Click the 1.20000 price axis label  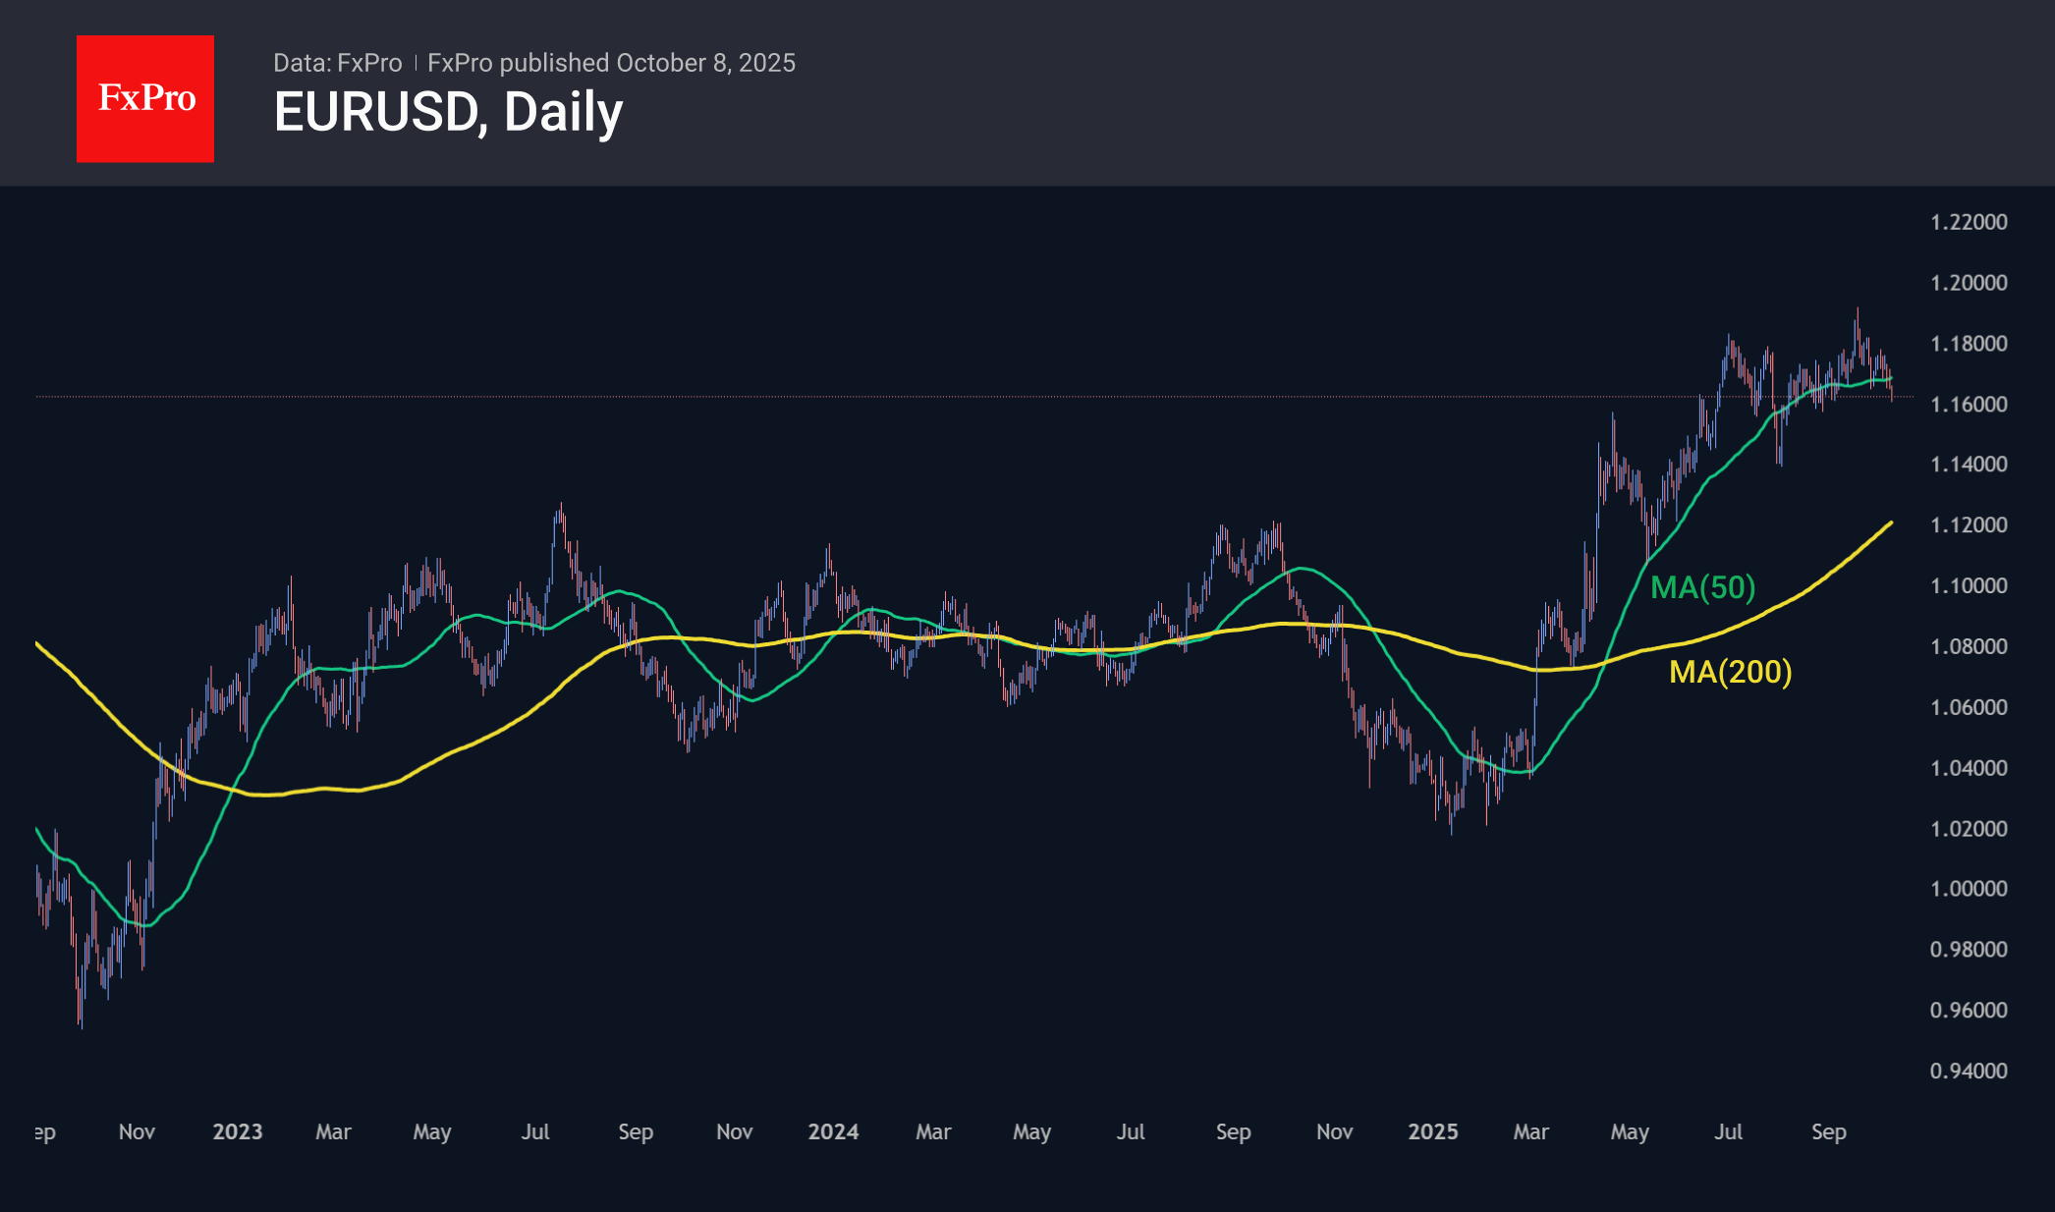click(1968, 283)
